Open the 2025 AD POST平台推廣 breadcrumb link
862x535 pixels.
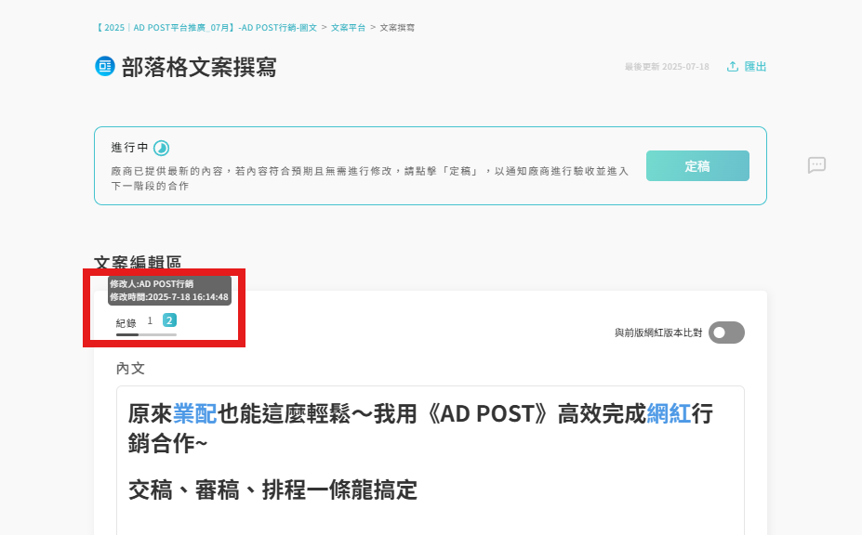tap(206, 28)
